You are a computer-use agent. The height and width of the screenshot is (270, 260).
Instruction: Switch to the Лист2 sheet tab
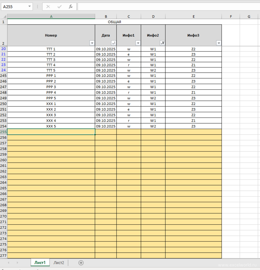59,263
